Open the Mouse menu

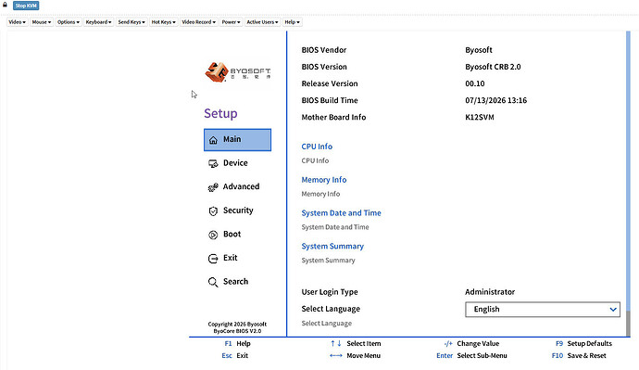click(42, 22)
